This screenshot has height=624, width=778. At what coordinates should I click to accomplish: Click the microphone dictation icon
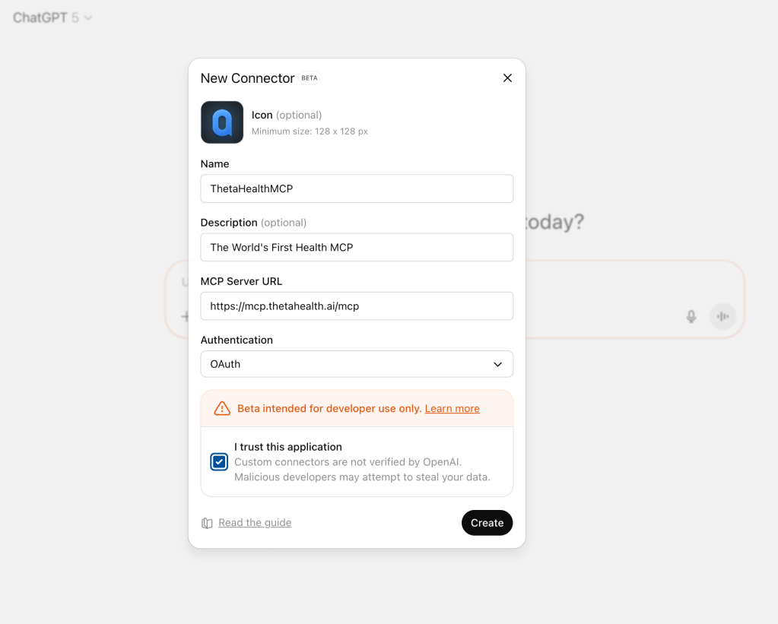[x=691, y=316]
